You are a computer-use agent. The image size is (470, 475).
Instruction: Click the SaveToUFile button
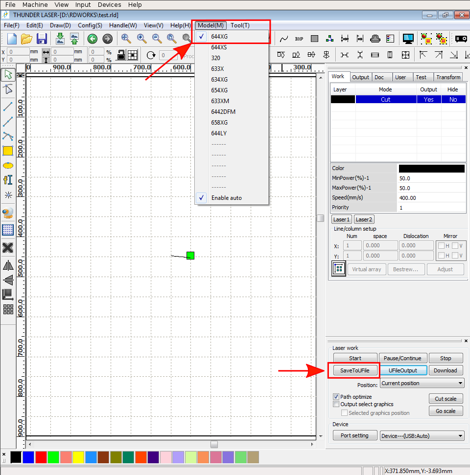pyautogui.click(x=354, y=370)
